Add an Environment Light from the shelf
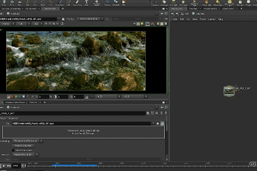257x171 pixels. coord(230,3)
